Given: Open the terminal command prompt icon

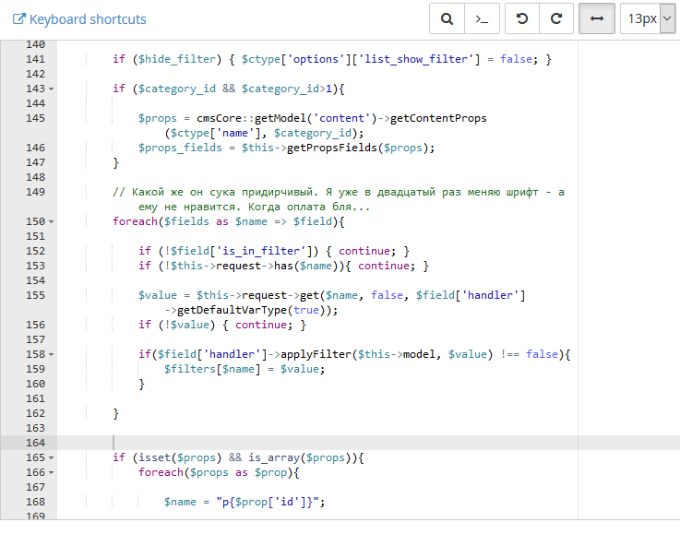Looking at the screenshot, I should 482,18.
